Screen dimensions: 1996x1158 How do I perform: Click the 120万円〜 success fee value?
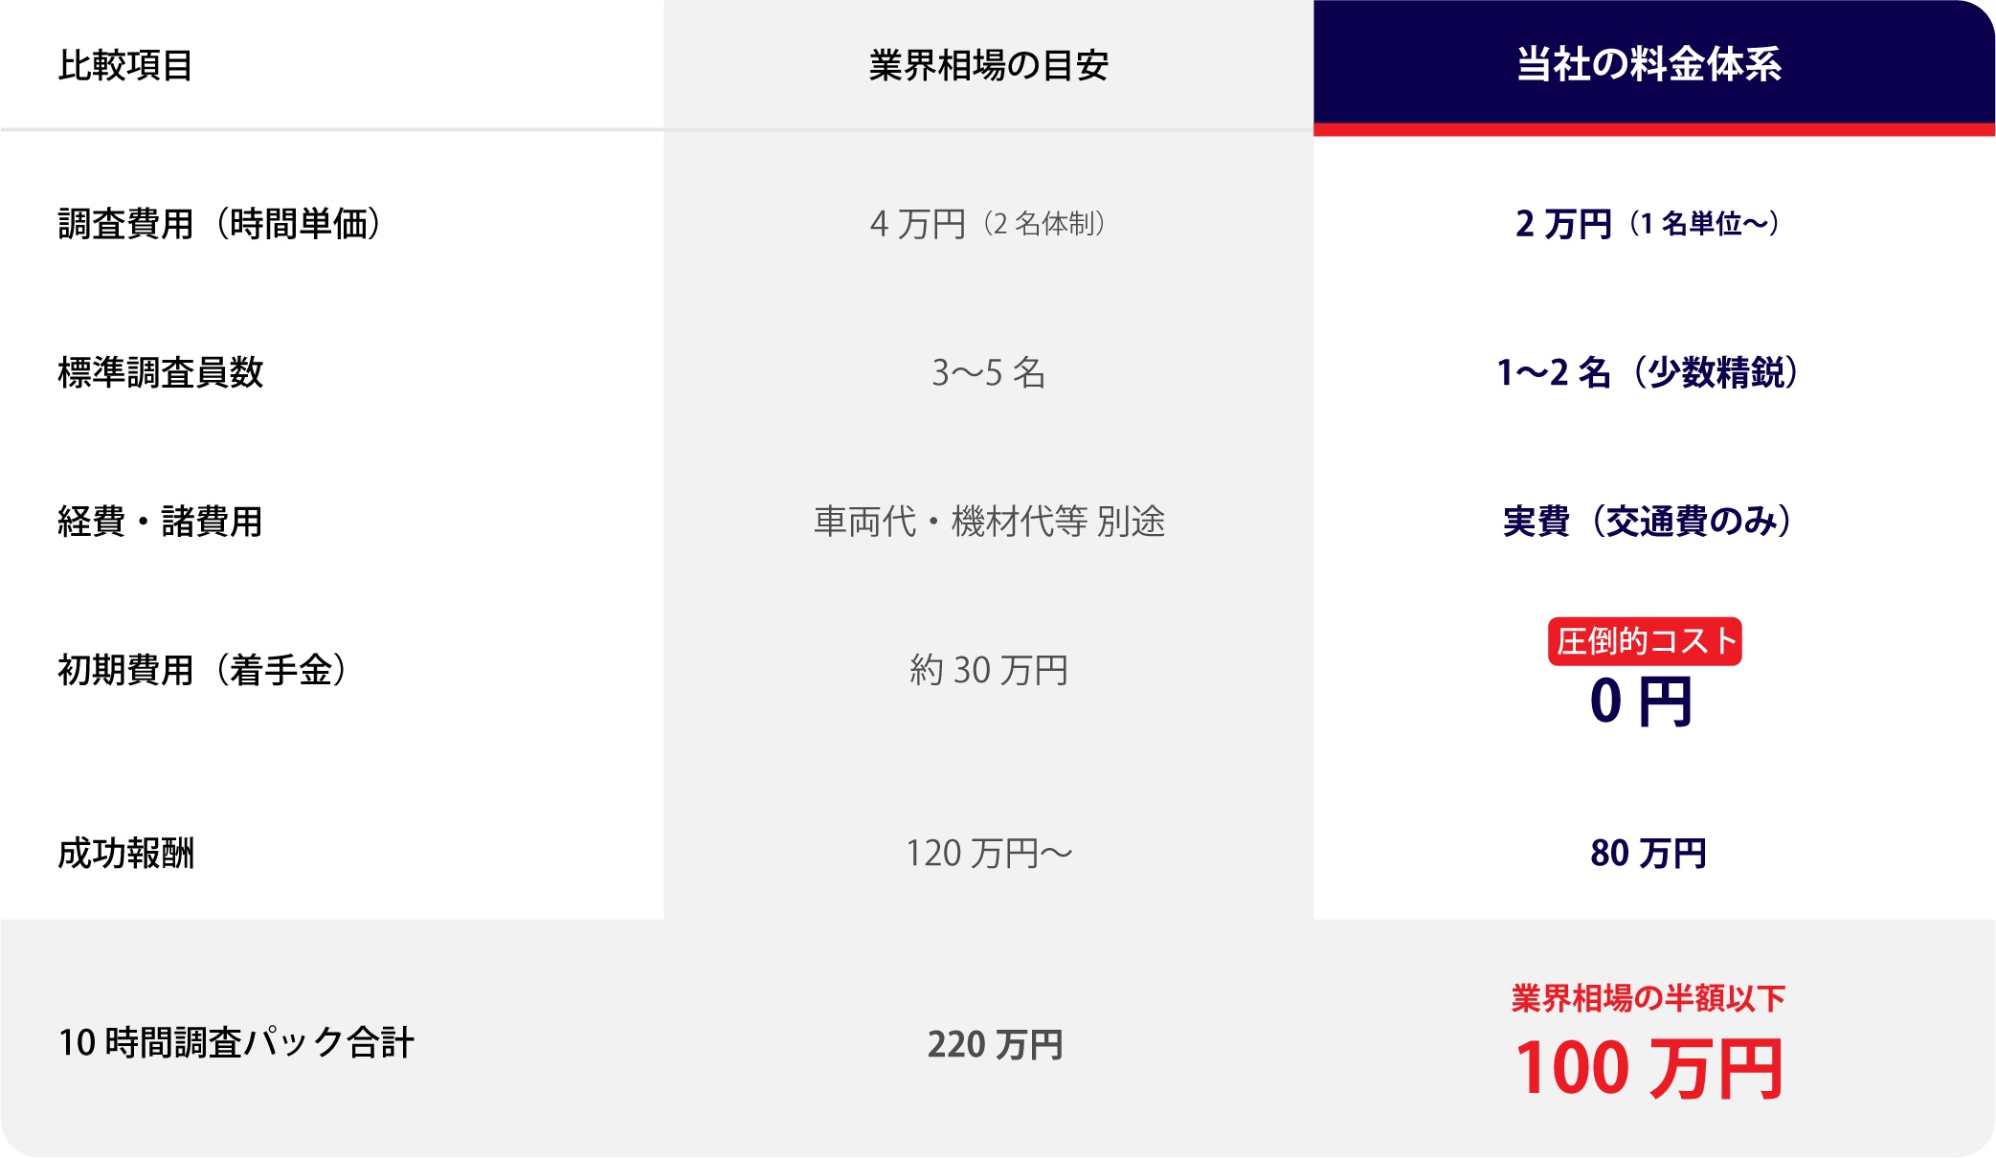pyautogui.click(x=989, y=853)
